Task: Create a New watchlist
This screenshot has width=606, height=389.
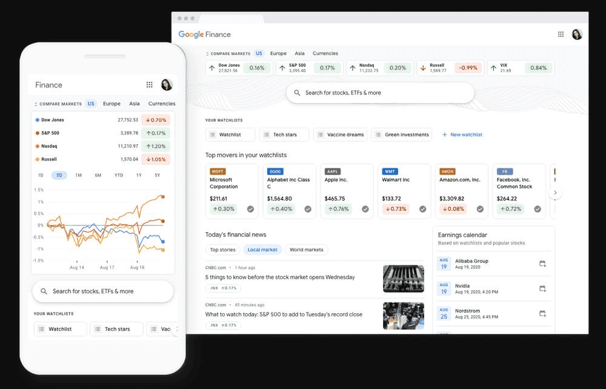Action: pyautogui.click(x=462, y=135)
